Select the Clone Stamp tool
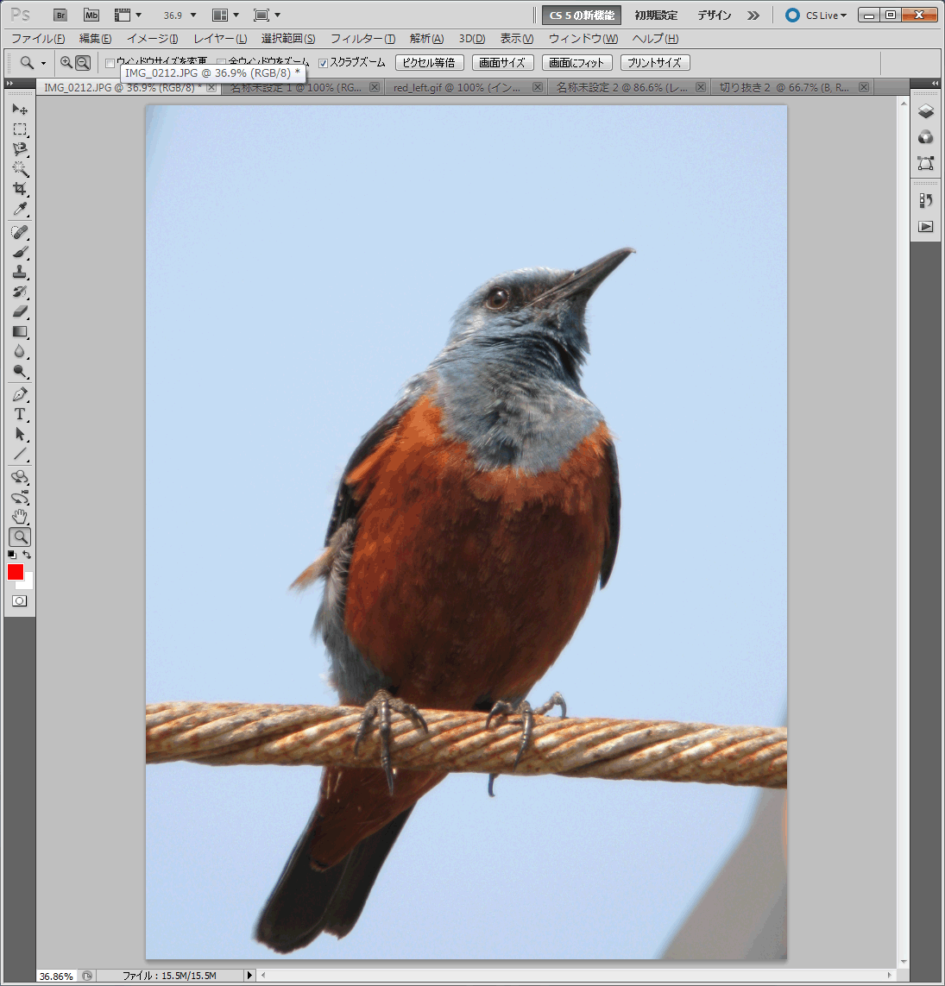This screenshot has height=986, width=945. pyautogui.click(x=20, y=272)
